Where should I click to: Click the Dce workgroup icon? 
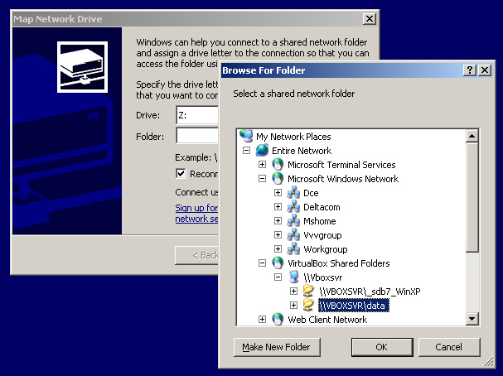pyautogui.click(x=293, y=193)
